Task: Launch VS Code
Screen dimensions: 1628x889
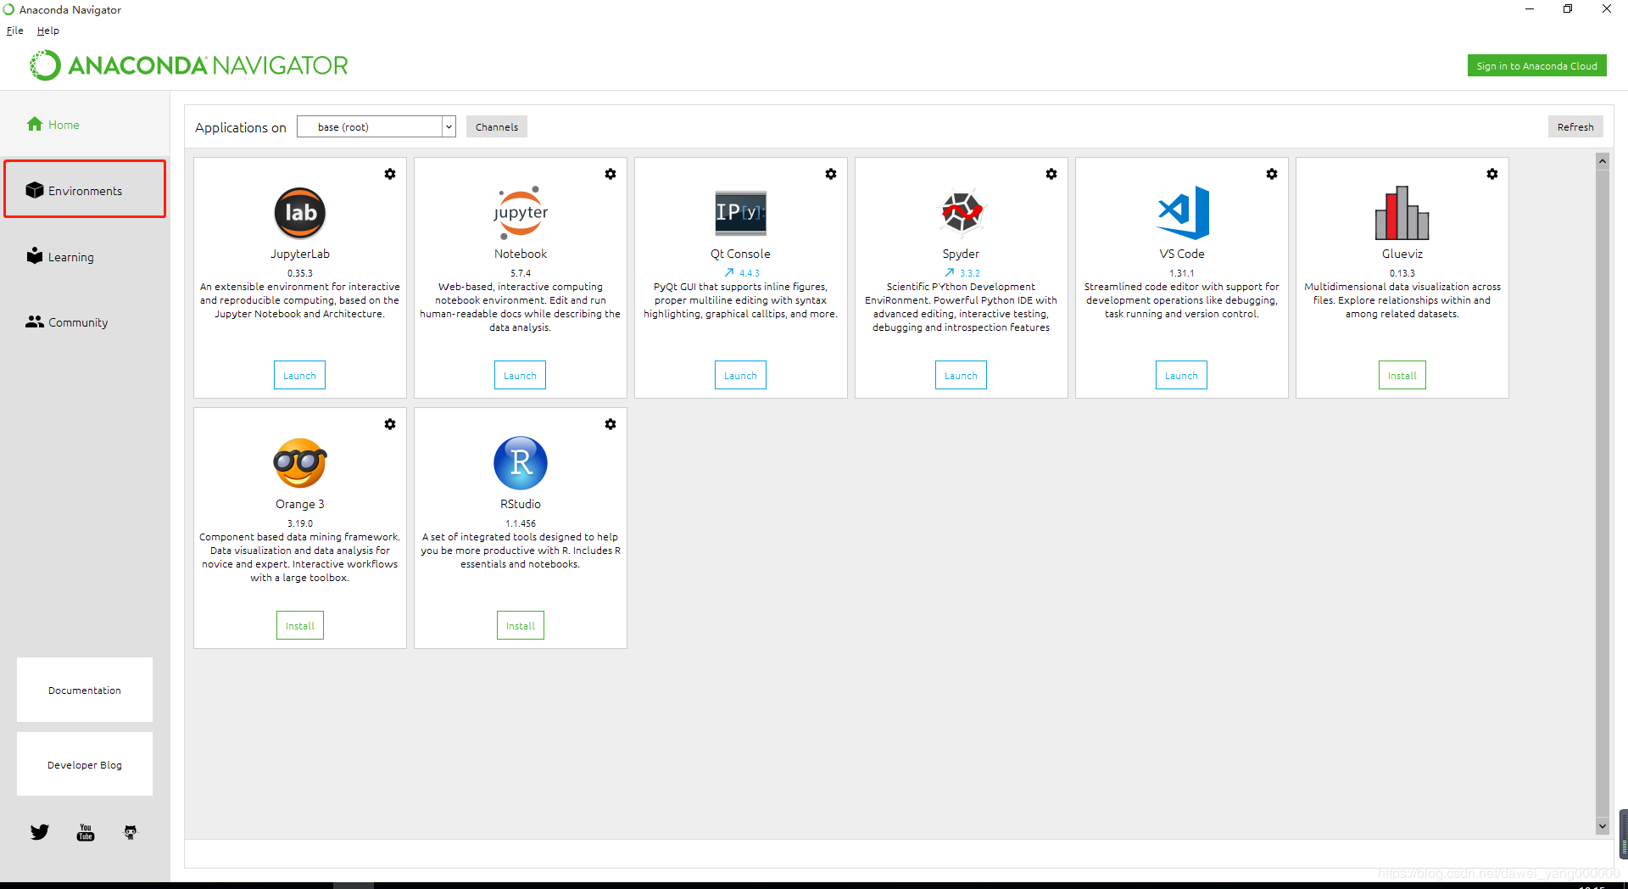Action: pyautogui.click(x=1181, y=376)
